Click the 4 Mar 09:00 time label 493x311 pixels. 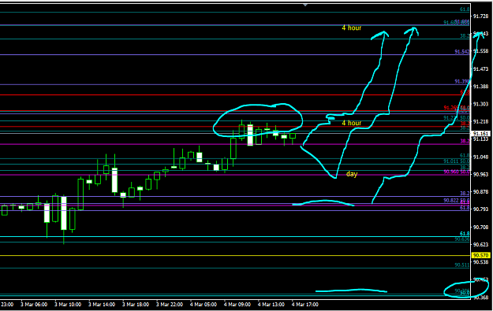[237, 305]
